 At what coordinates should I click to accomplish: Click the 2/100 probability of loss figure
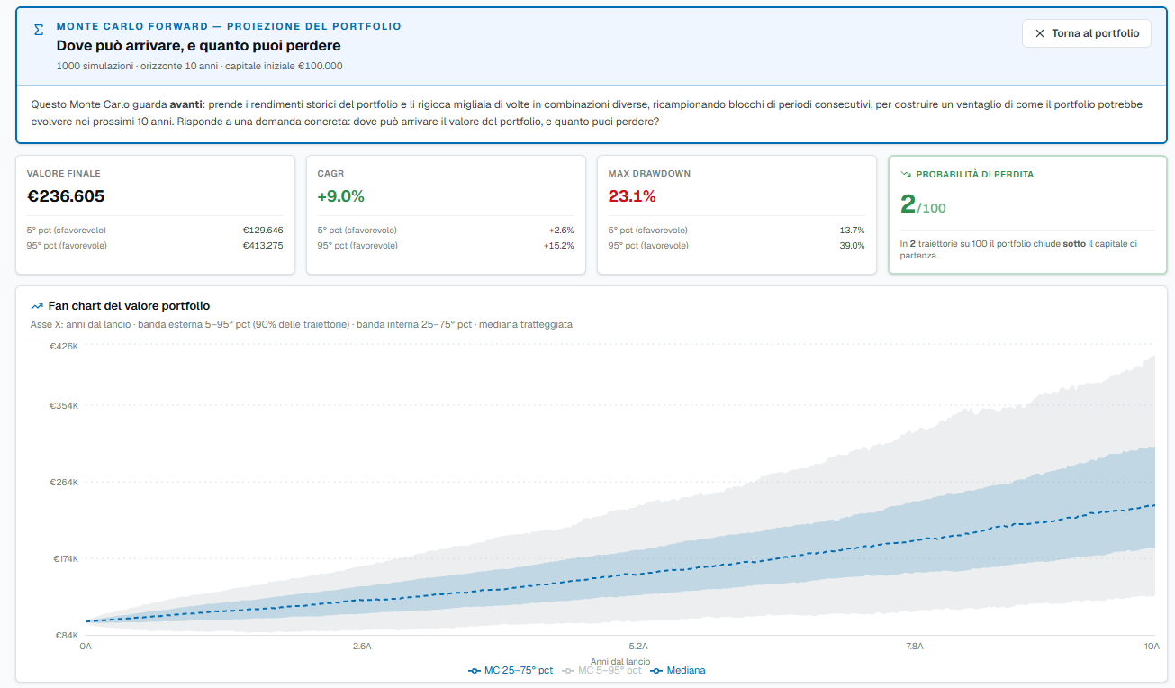pyautogui.click(x=923, y=204)
